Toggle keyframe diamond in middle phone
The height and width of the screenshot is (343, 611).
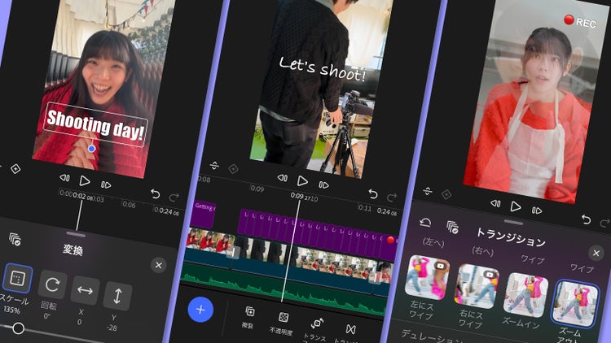pyautogui.click(x=233, y=169)
